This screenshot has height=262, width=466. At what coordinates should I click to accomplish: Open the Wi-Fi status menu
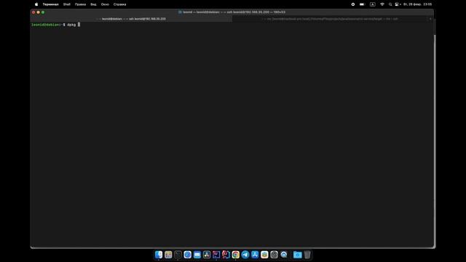[382, 4]
